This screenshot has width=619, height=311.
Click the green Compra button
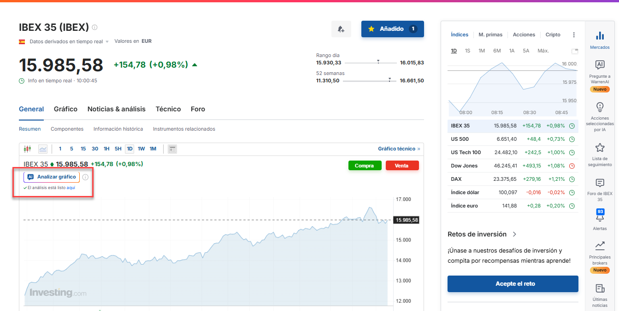tap(365, 166)
